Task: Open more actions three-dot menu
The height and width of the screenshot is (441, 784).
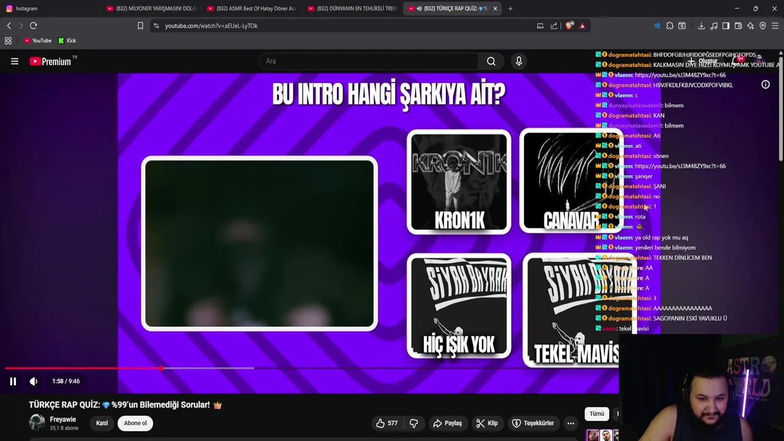Action: (571, 423)
